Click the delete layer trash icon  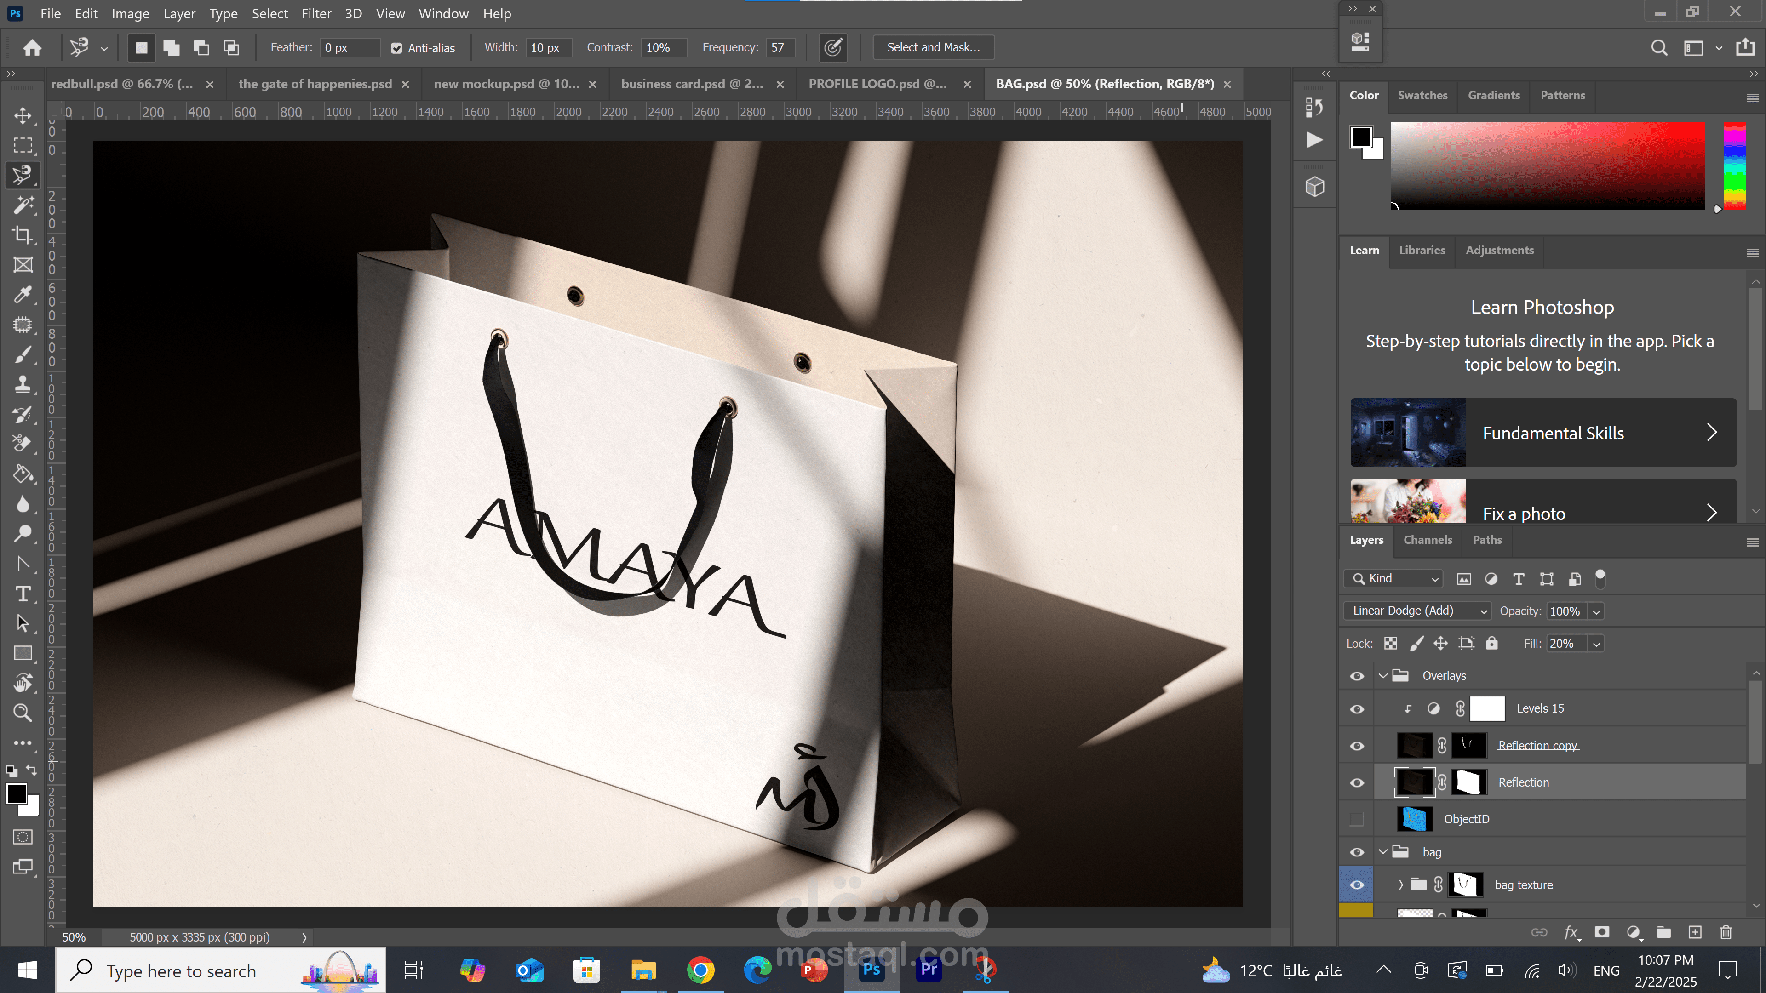tap(1726, 932)
